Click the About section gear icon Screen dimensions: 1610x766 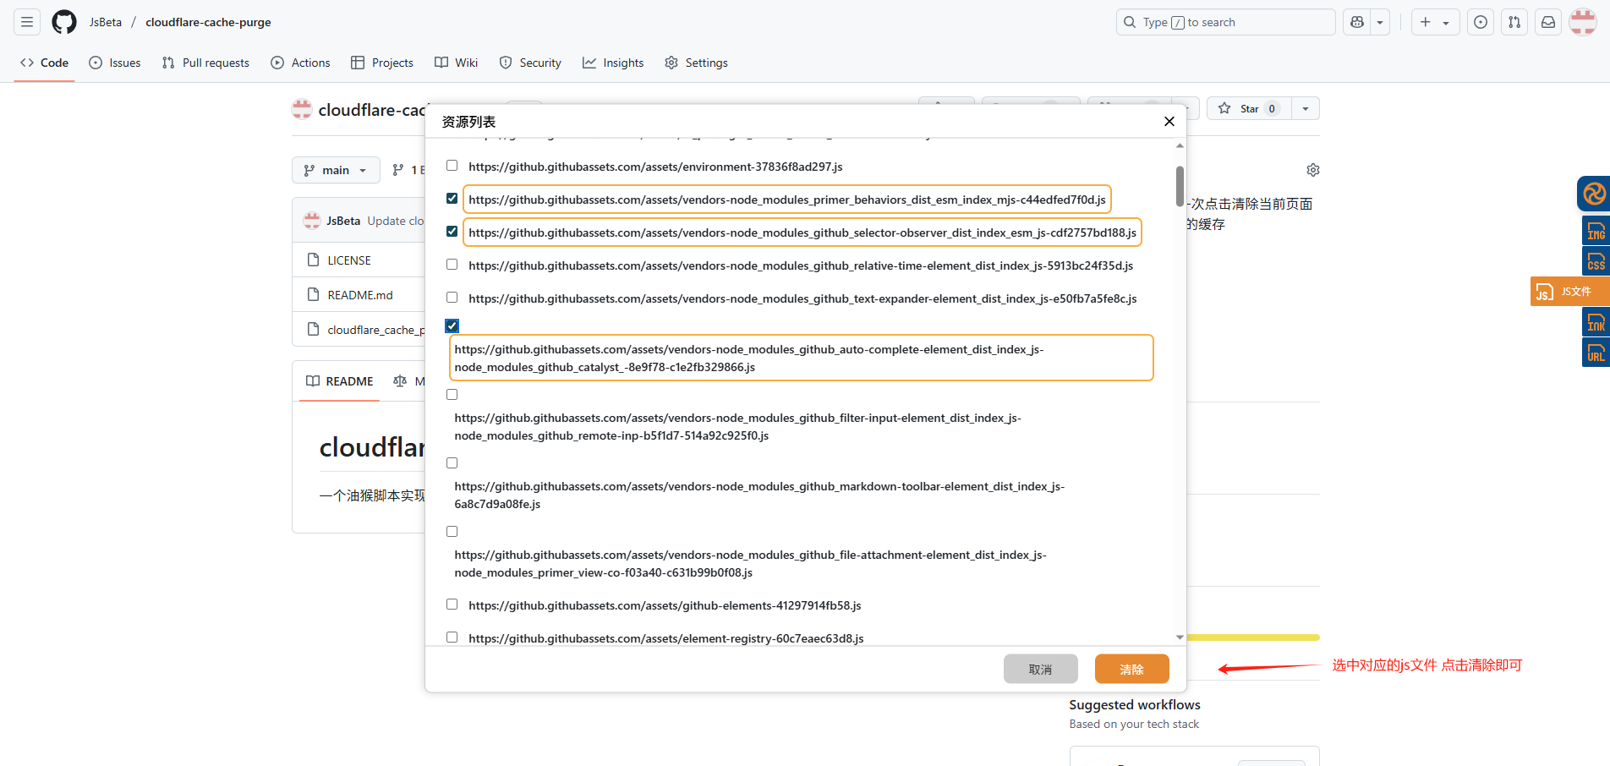1313,170
